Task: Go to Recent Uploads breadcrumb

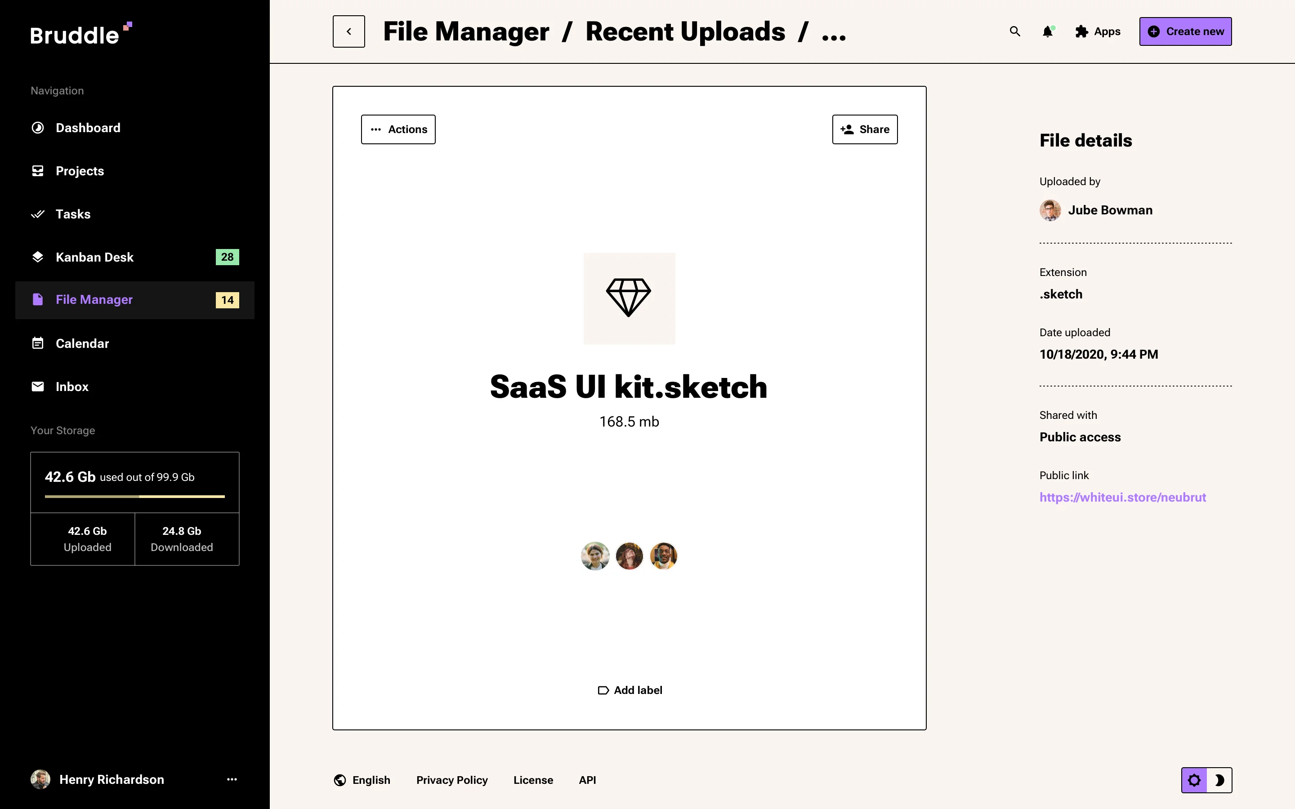Action: coord(685,31)
